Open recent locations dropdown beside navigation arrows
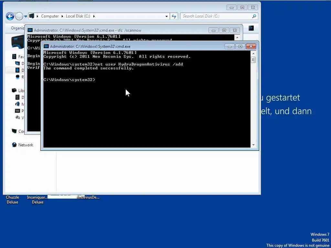The image size is (331, 248). click(26, 16)
